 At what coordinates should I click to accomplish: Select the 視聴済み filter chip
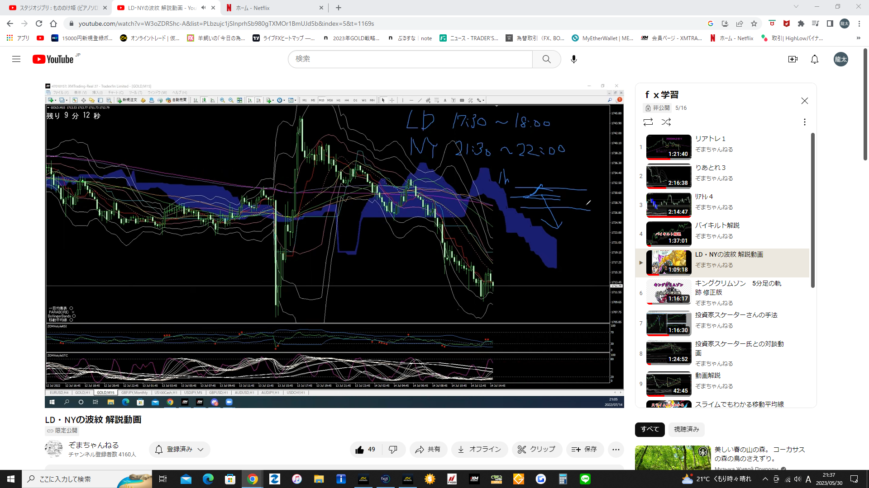coord(686,429)
